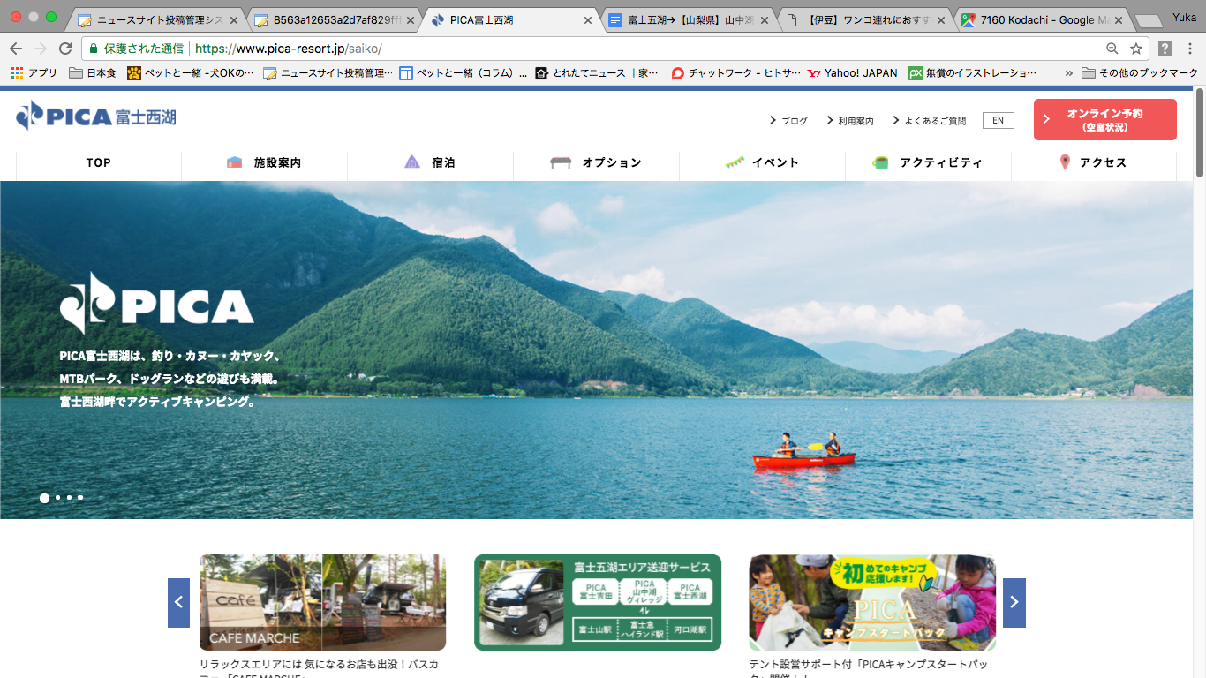Click the browser forward arrow
The height and width of the screenshot is (678, 1206).
tap(41, 49)
